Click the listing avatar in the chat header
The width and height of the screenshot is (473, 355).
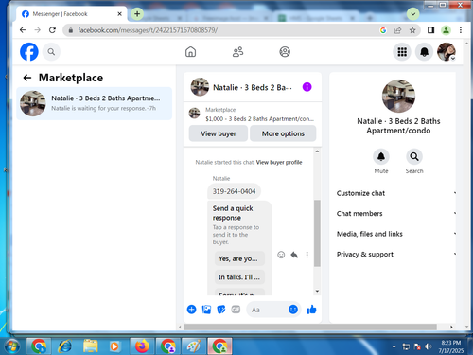click(x=200, y=87)
